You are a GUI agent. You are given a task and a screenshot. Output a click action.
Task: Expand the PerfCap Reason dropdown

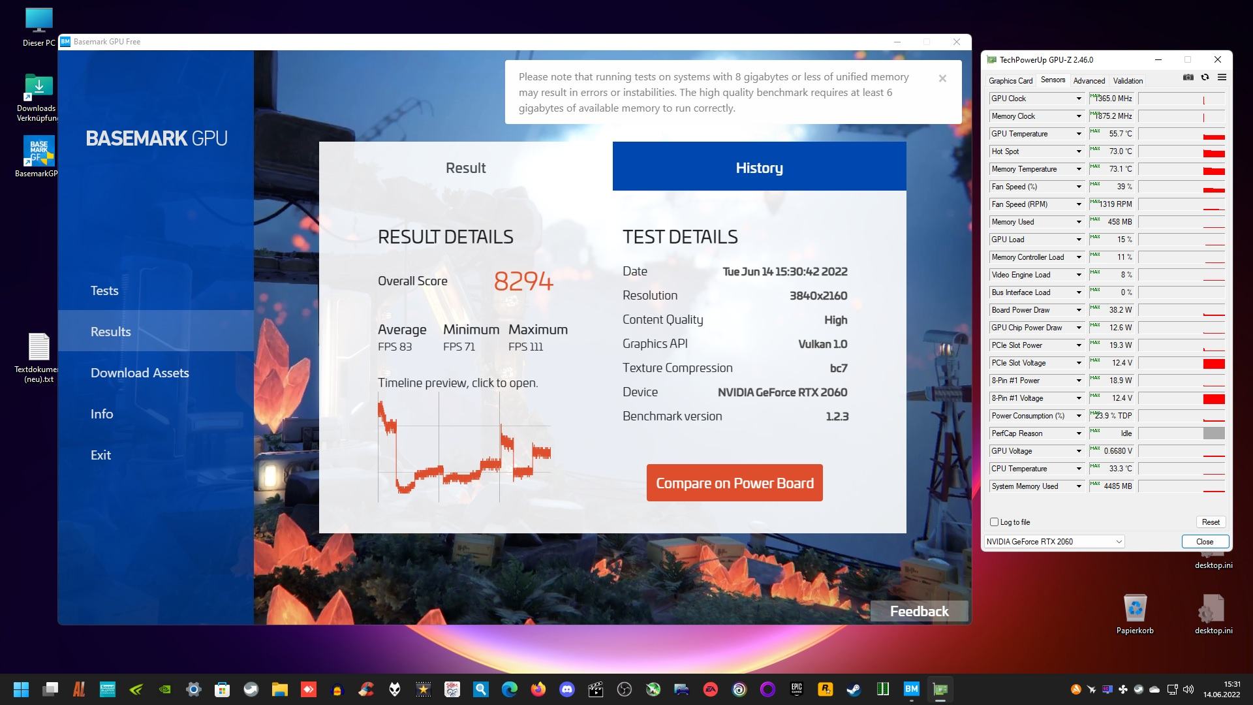pos(1079,433)
